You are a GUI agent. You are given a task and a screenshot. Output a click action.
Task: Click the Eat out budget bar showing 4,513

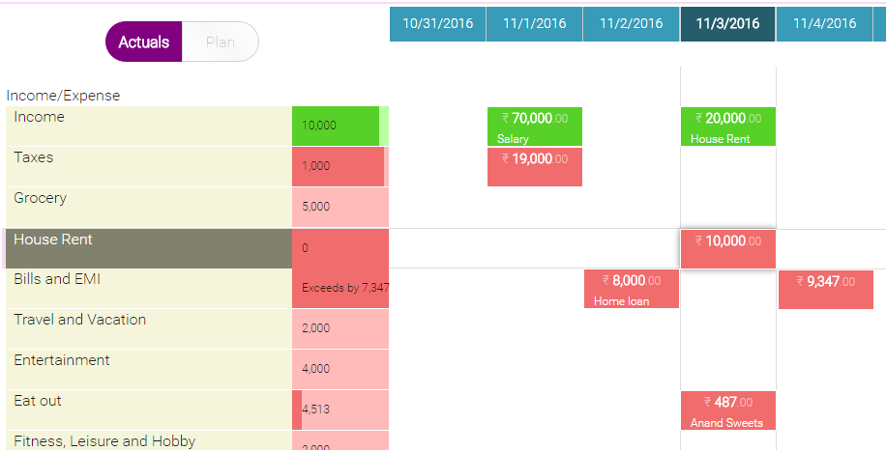[340, 410]
